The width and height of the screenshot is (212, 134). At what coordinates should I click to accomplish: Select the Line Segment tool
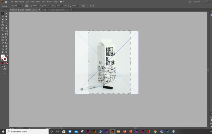[6, 22]
